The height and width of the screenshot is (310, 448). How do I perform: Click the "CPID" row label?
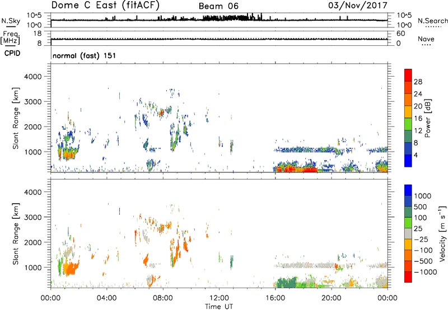point(12,53)
